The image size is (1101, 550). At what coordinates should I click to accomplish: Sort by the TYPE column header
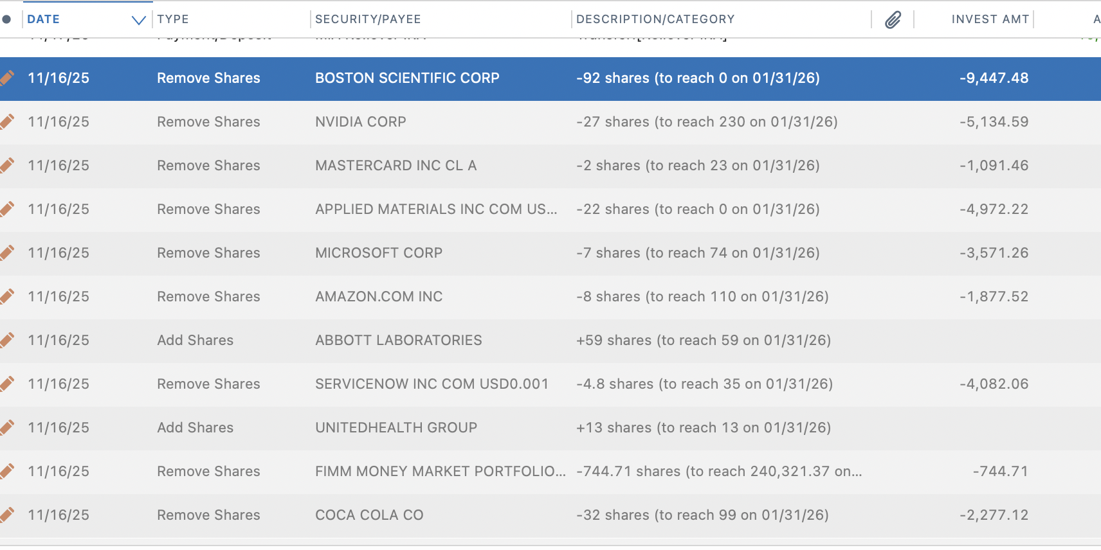[173, 19]
